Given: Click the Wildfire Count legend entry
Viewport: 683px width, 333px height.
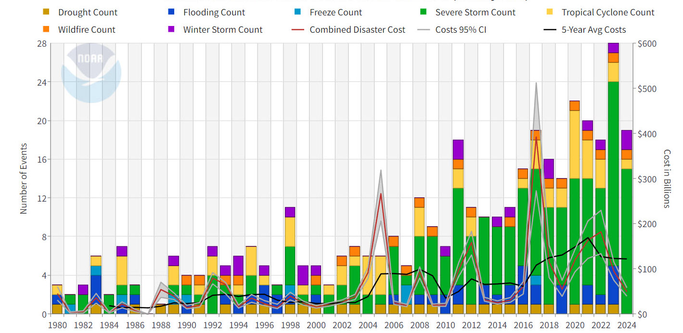Looking at the screenshot, I should coord(87,30).
